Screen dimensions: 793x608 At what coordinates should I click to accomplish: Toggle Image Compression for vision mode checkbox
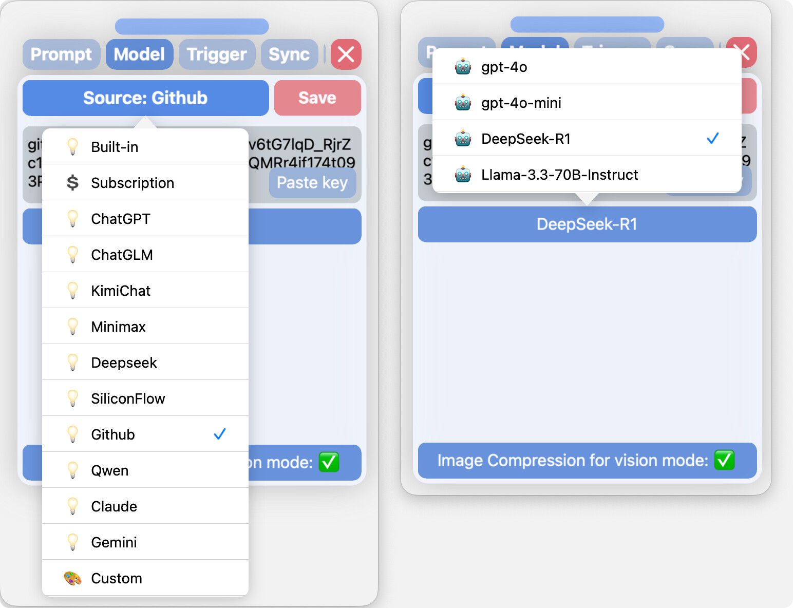tap(725, 460)
